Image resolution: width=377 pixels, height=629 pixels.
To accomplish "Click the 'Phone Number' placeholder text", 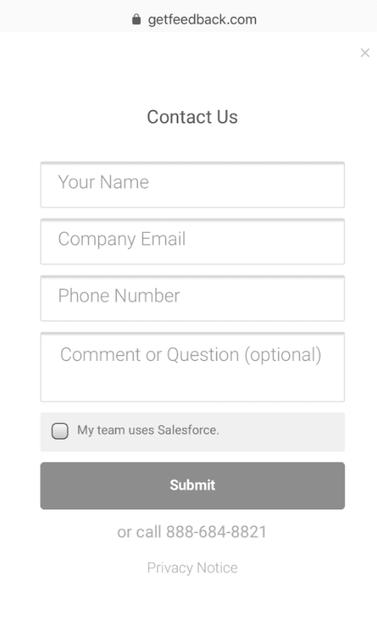I will 119,296.
